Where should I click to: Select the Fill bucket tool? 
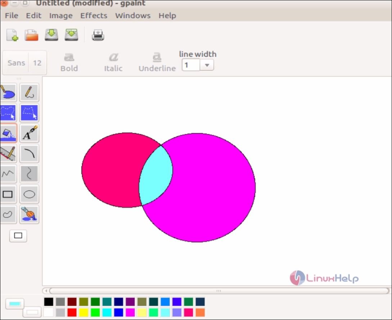click(x=9, y=132)
